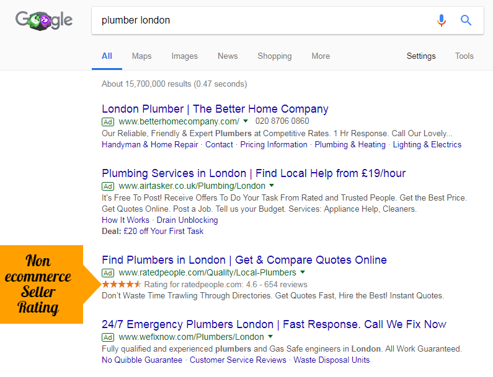Open the search Tools menu

pyautogui.click(x=464, y=56)
